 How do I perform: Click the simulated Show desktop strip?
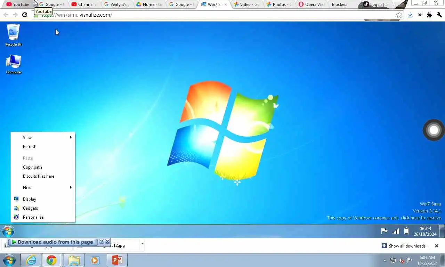pyautogui.click(x=442, y=231)
